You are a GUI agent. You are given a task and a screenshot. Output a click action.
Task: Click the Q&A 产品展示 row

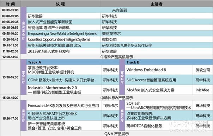click(x=117, y=134)
